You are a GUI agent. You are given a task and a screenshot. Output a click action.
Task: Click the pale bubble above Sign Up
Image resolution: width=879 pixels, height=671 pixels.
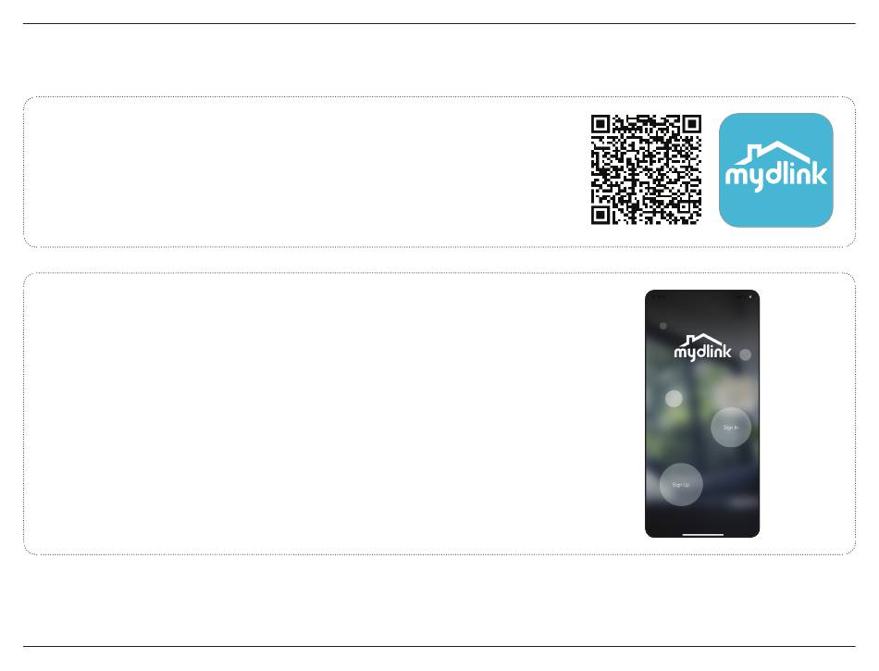point(674,399)
